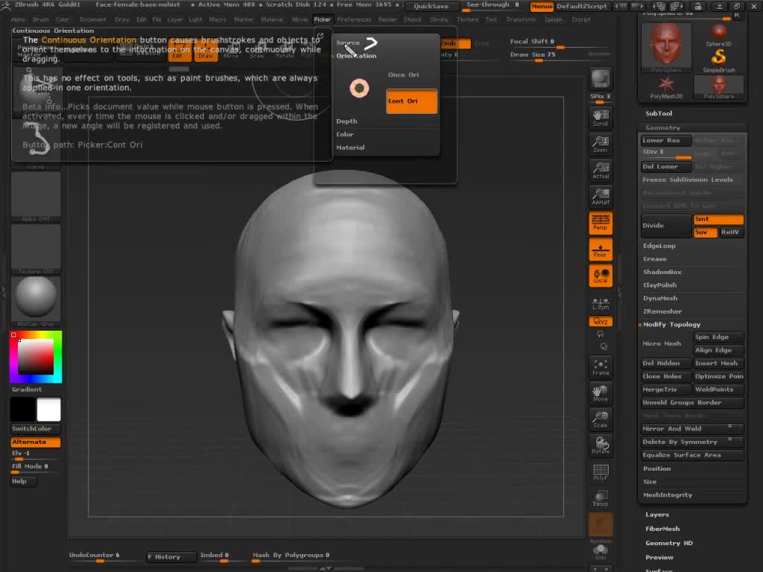Click the AAHalf view icon
The image size is (763, 572).
[600, 197]
